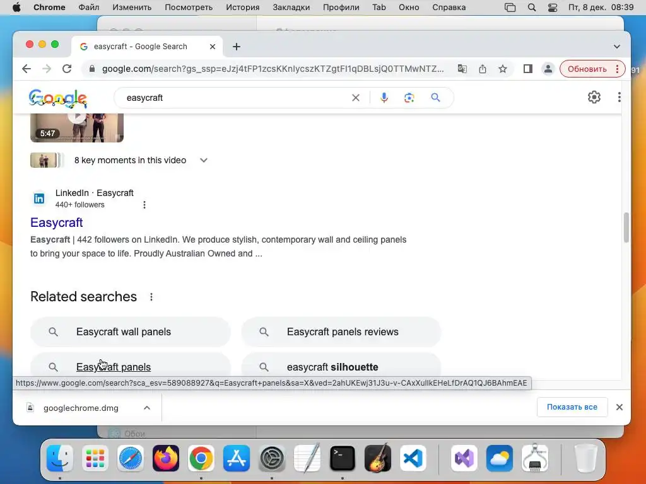
Task: Open the Справка menu
Action: coord(449,8)
